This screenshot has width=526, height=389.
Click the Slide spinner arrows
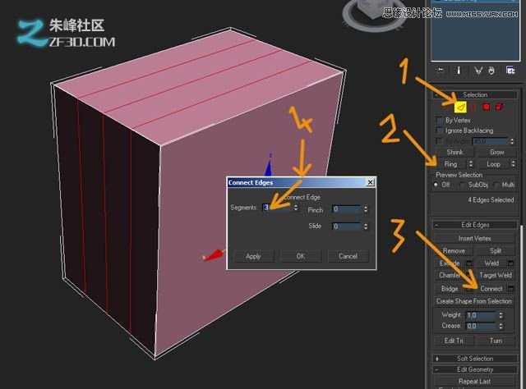click(366, 227)
